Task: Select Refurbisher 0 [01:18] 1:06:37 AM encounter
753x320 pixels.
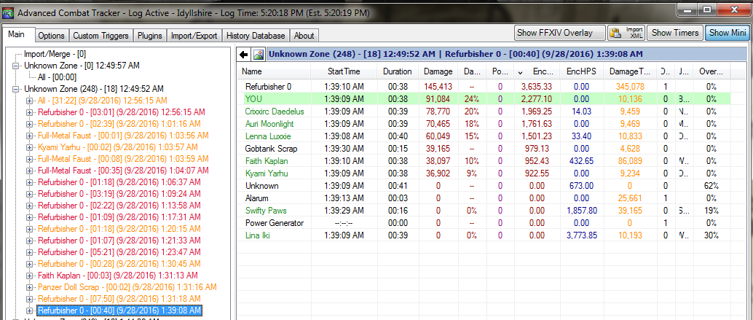Action: pyautogui.click(x=119, y=182)
